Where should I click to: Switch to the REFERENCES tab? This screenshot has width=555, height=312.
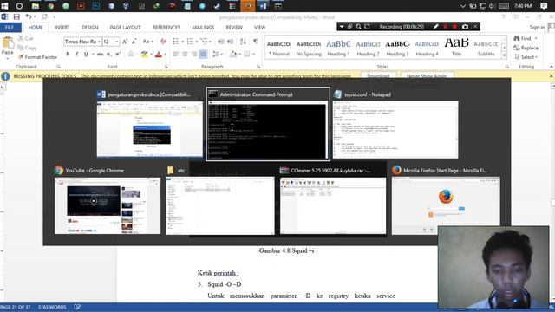pyautogui.click(x=166, y=27)
